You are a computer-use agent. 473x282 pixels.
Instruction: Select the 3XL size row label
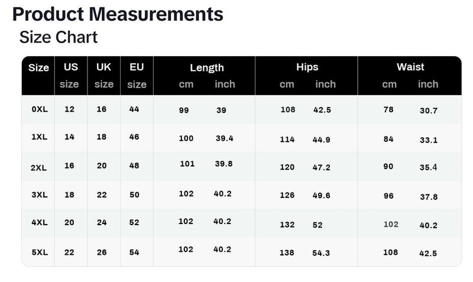(x=40, y=195)
